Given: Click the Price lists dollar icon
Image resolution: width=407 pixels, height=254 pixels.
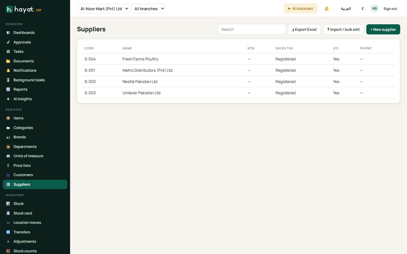Looking at the screenshot, I should 8,166.
